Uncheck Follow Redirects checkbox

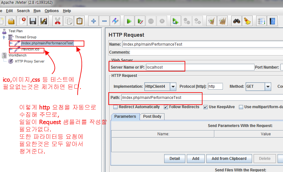pyautogui.click(x=166, y=107)
